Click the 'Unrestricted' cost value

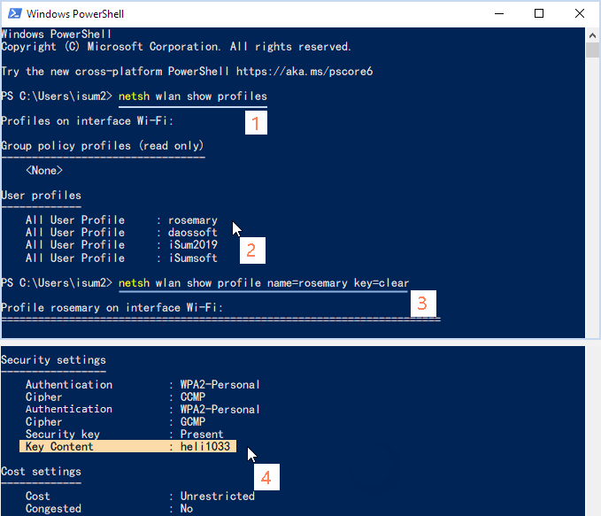pos(218,496)
